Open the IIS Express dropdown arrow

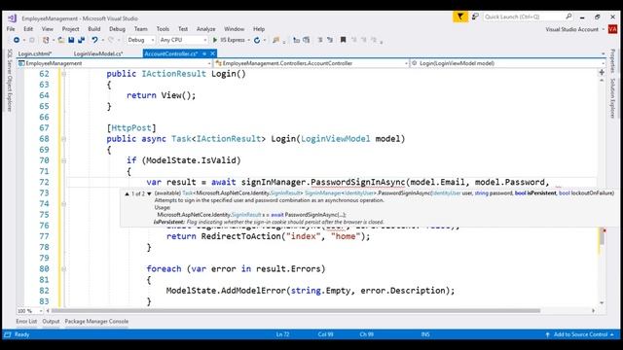(249, 40)
